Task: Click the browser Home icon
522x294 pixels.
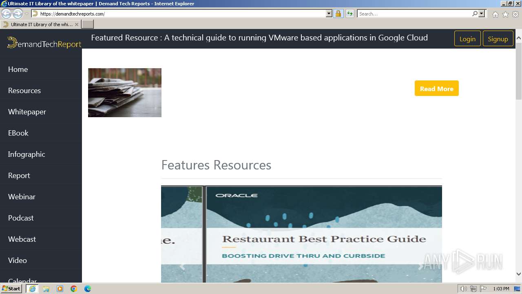Action: (x=495, y=14)
